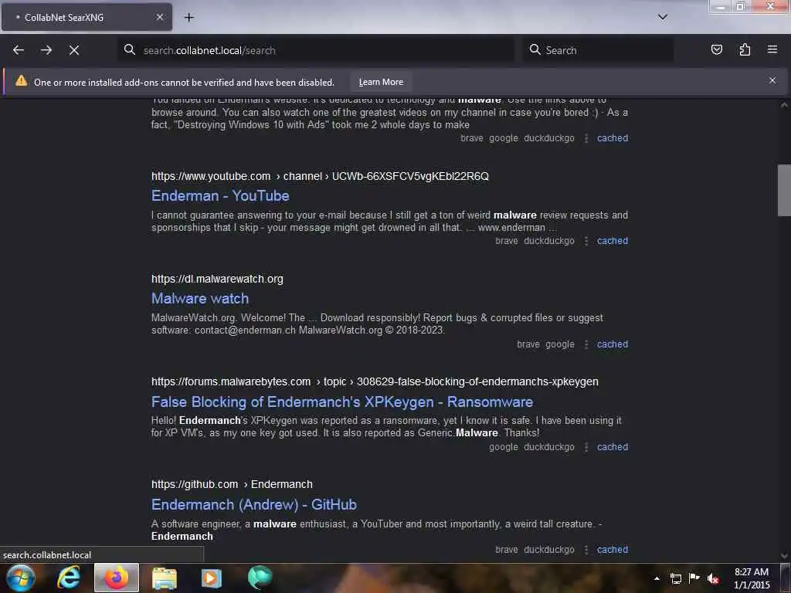Click the Firefox search box
This screenshot has height=593, width=791.
coord(598,50)
